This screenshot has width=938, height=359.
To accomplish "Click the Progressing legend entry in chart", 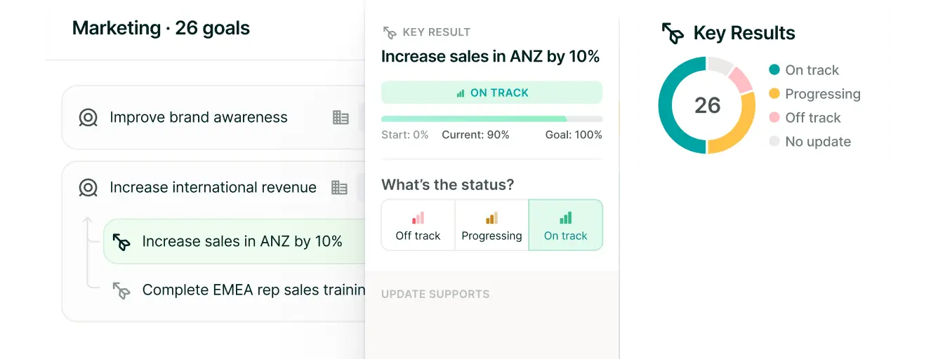I will click(822, 94).
